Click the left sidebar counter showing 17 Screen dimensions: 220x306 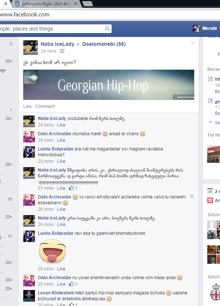pyautogui.click(x=10, y=236)
